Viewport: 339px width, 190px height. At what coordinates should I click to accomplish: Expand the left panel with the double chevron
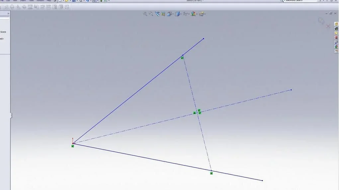[8, 14]
